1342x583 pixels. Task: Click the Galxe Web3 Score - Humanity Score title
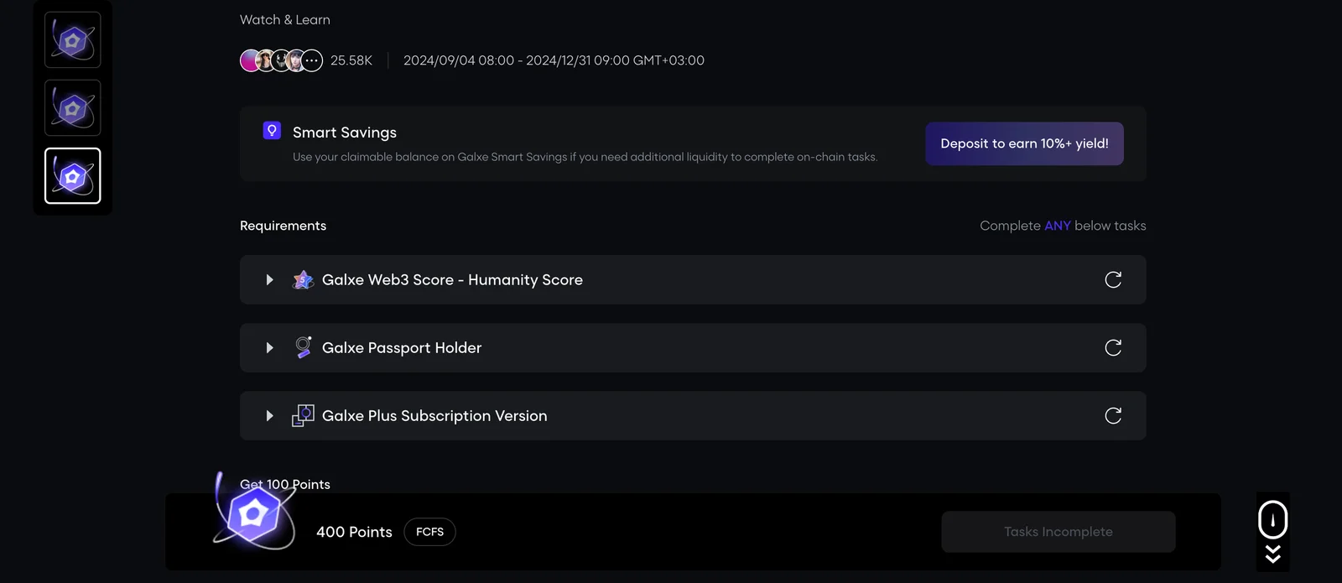[x=452, y=280]
